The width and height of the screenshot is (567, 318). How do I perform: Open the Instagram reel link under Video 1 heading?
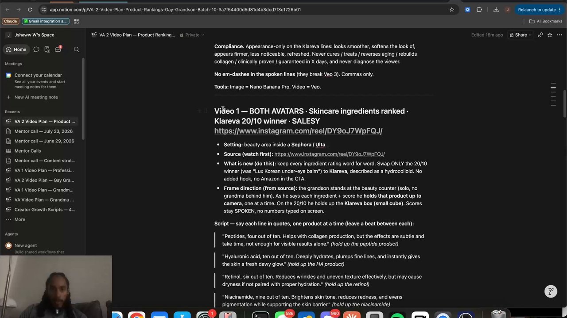[298, 131]
